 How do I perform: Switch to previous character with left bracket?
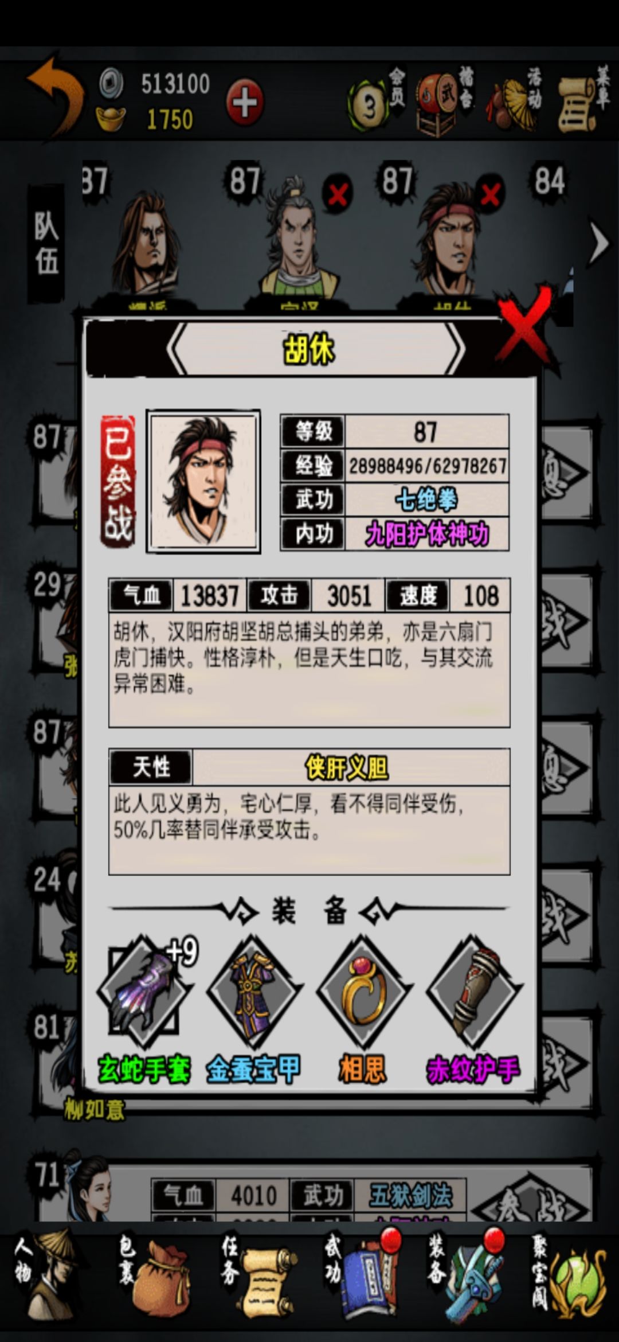point(178,349)
